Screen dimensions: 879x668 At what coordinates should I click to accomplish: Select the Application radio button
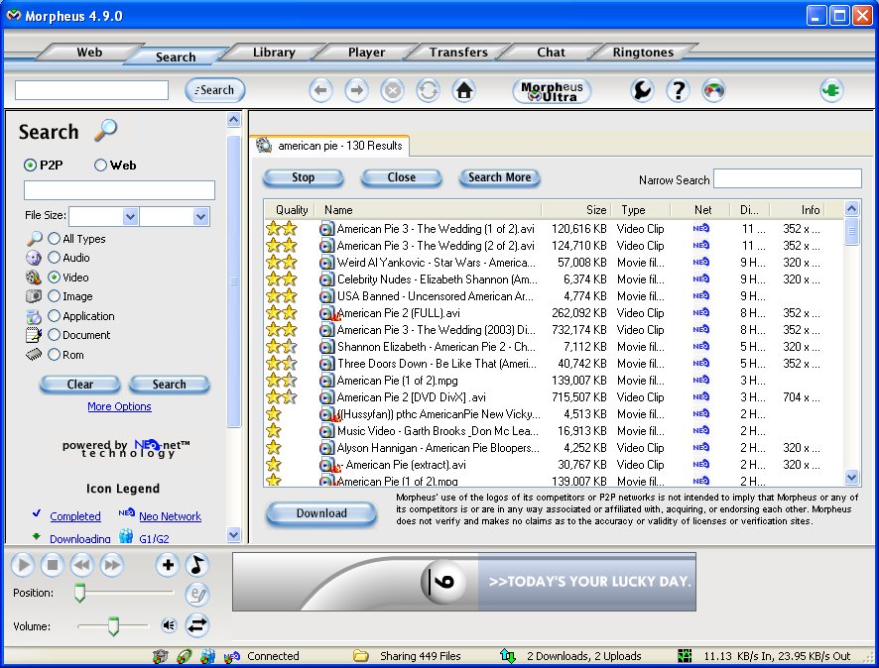[x=54, y=316]
